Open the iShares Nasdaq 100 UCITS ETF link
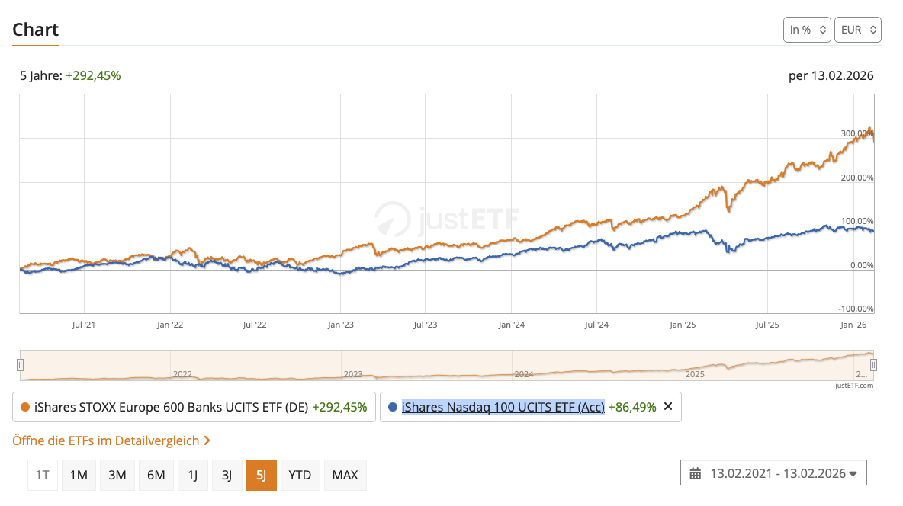Screen dimensions: 903x506 pos(503,407)
